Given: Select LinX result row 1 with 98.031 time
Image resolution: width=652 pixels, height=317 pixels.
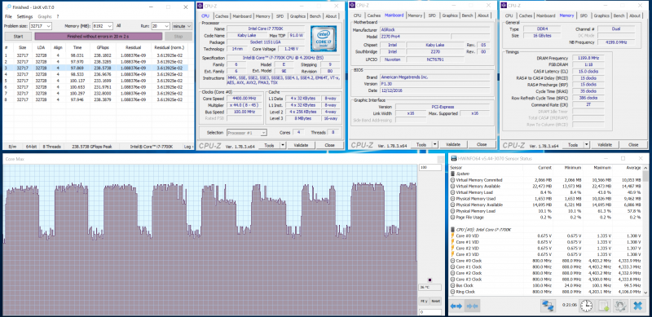Looking at the screenshot, I should coord(95,55).
